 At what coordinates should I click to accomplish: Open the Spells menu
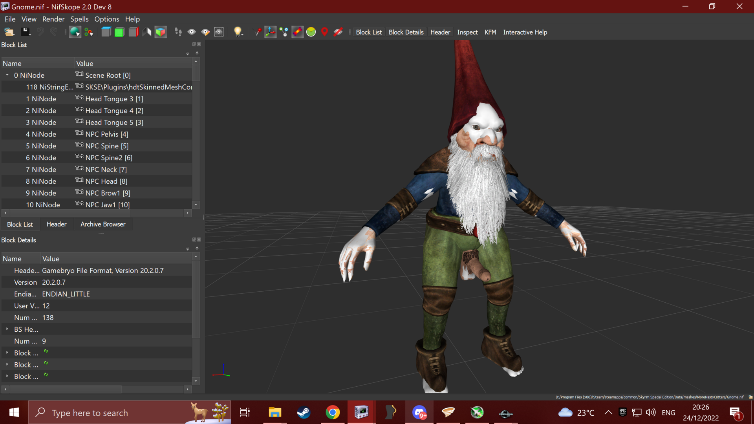point(79,19)
